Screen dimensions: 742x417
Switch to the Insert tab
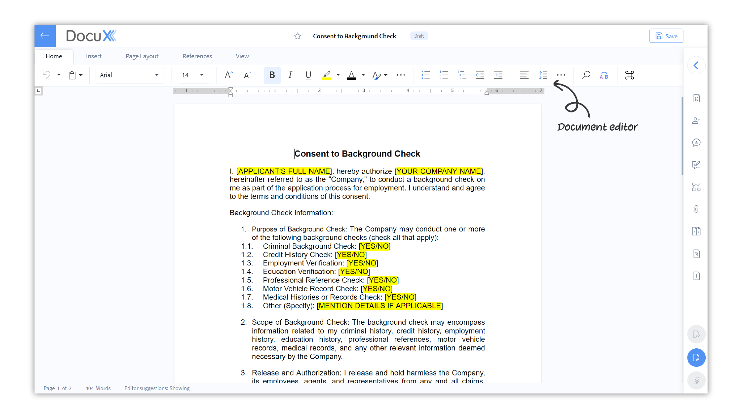[94, 56]
